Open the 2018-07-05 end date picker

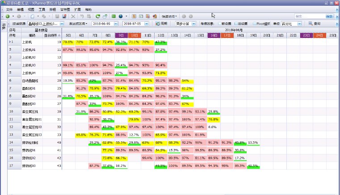point(147,24)
